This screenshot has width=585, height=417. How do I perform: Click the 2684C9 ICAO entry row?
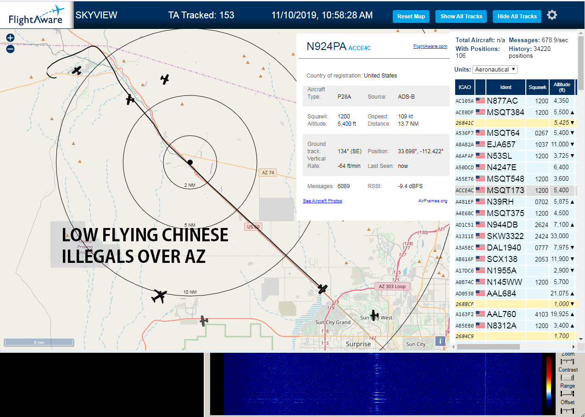tap(515, 336)
